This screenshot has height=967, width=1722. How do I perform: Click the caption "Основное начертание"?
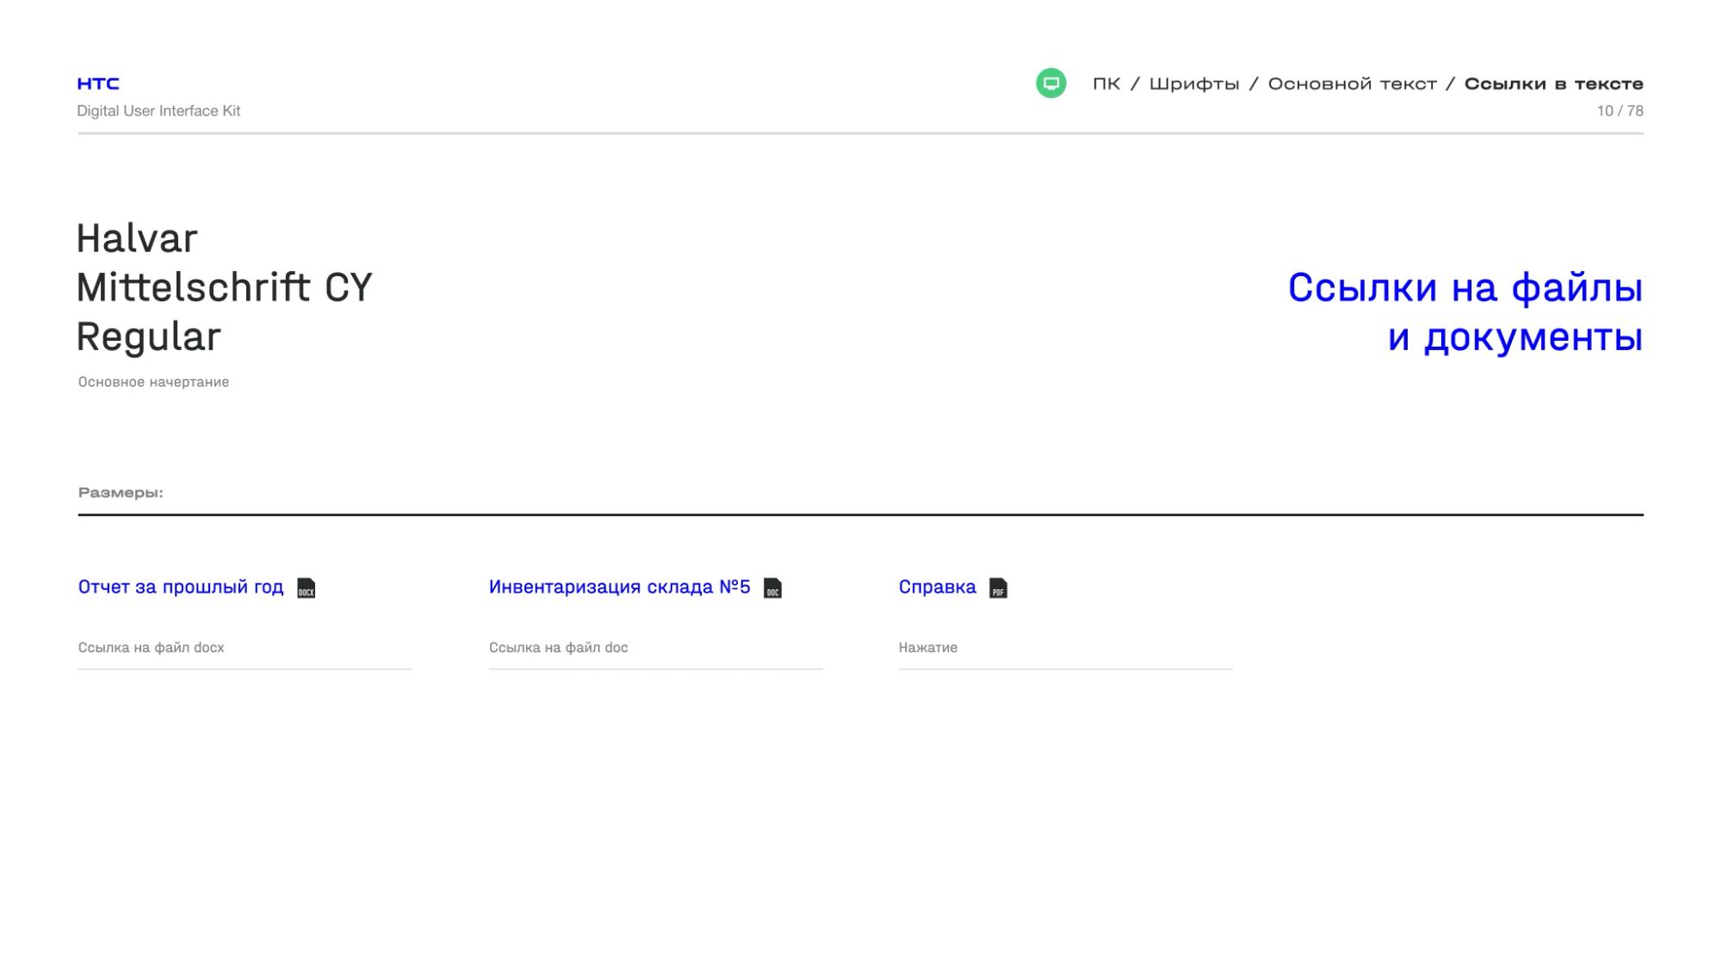[x=153, y=382]
